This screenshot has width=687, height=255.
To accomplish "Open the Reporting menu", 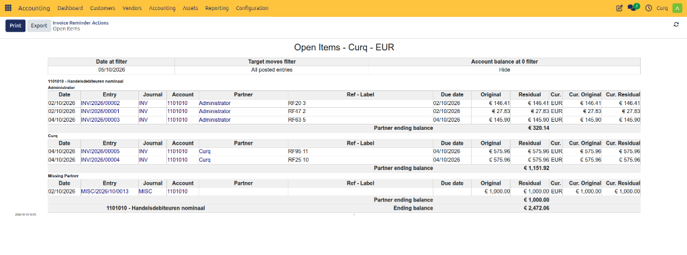I will coord(217,8).
